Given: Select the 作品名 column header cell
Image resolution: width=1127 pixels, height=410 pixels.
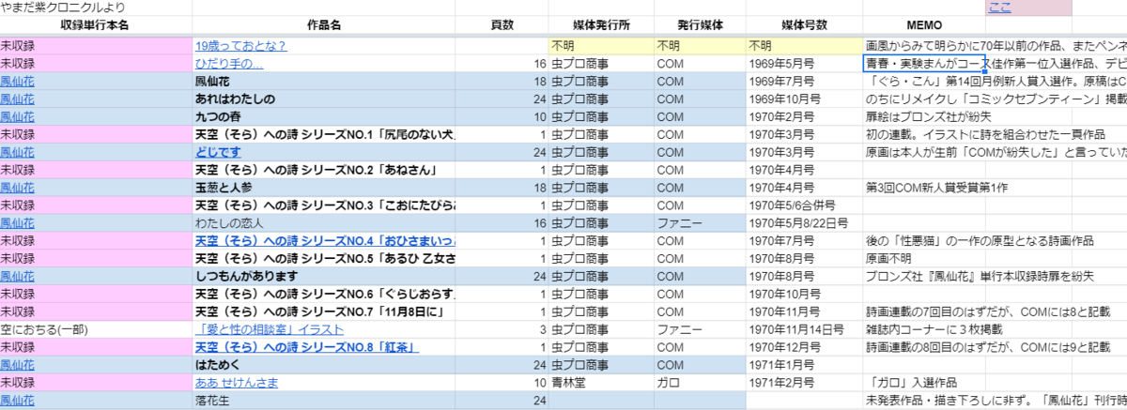Looking at the screenshot, I should click(323, 24).
